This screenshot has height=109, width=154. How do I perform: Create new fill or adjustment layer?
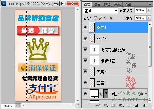(x=121, y=105)
